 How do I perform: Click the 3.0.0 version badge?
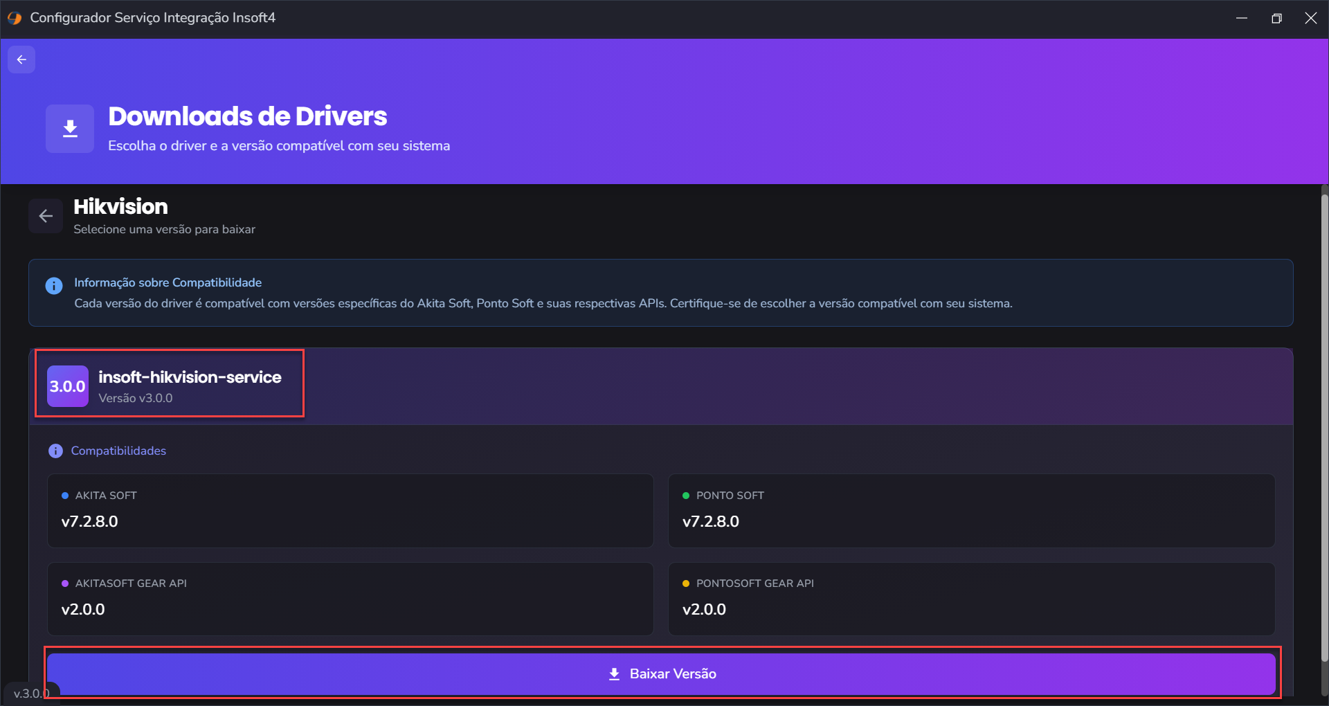[x=68, y=386]
